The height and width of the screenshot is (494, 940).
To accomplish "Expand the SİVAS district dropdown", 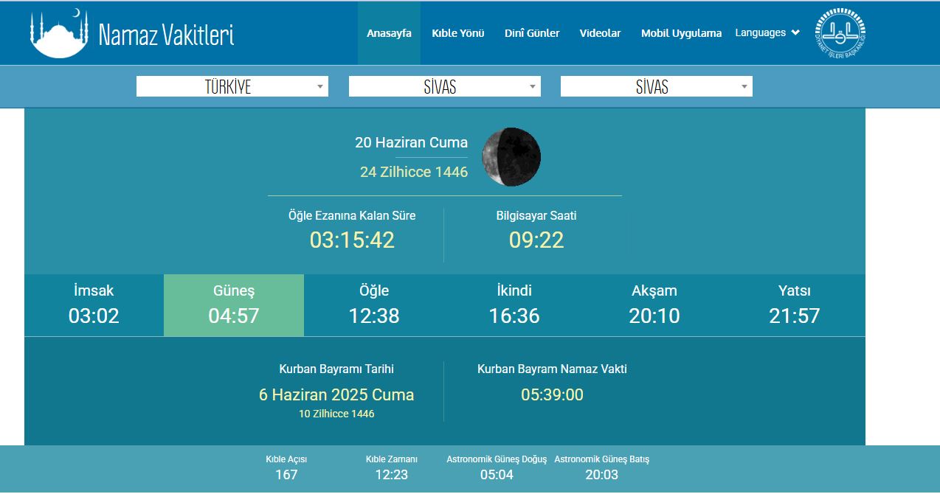I will [x=656, y=87].
